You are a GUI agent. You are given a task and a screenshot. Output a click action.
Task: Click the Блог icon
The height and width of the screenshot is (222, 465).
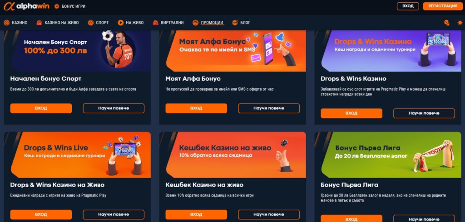click(x=235, y=23)
